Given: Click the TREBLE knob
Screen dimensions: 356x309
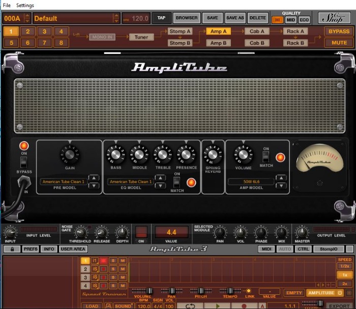Looking at the screenshot, I should (x=163, y=154).
